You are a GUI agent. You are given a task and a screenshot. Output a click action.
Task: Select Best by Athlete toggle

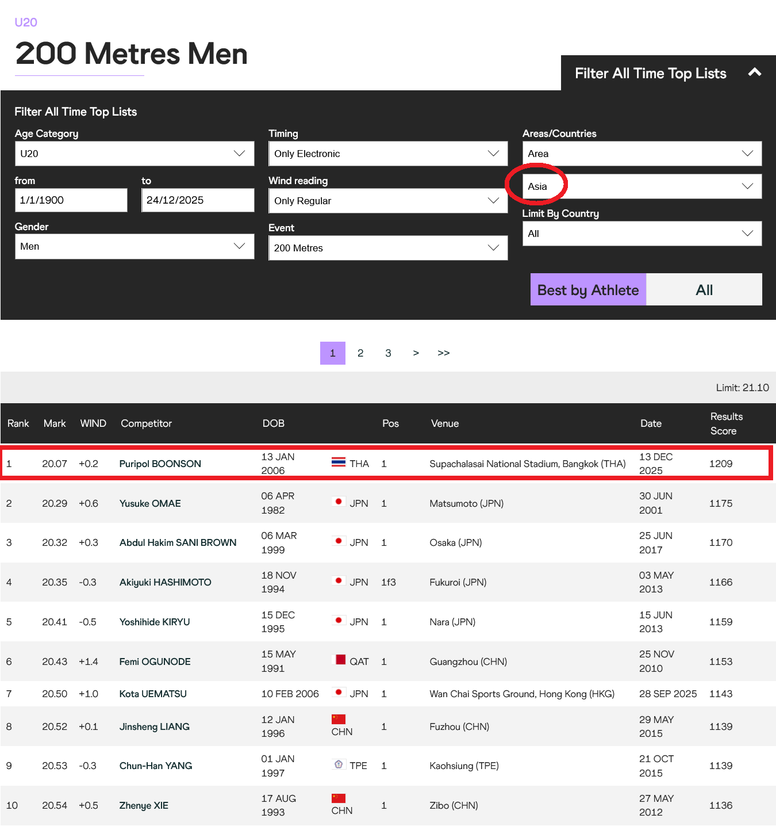pos(588,290)
